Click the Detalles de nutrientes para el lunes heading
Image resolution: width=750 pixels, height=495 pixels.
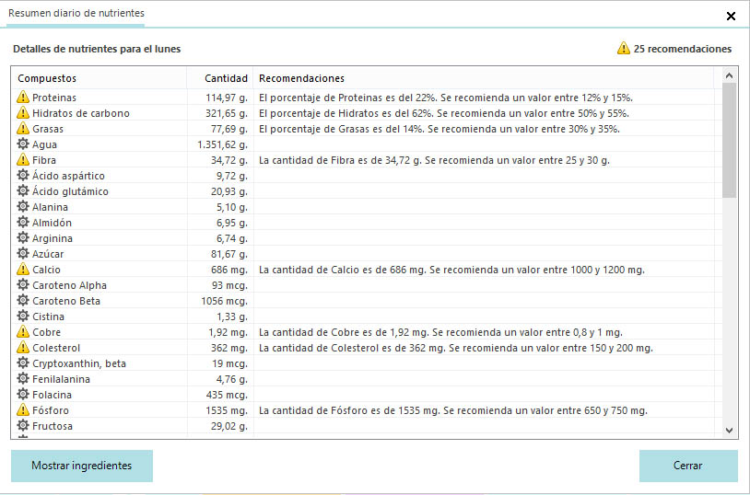click(97, 49)
